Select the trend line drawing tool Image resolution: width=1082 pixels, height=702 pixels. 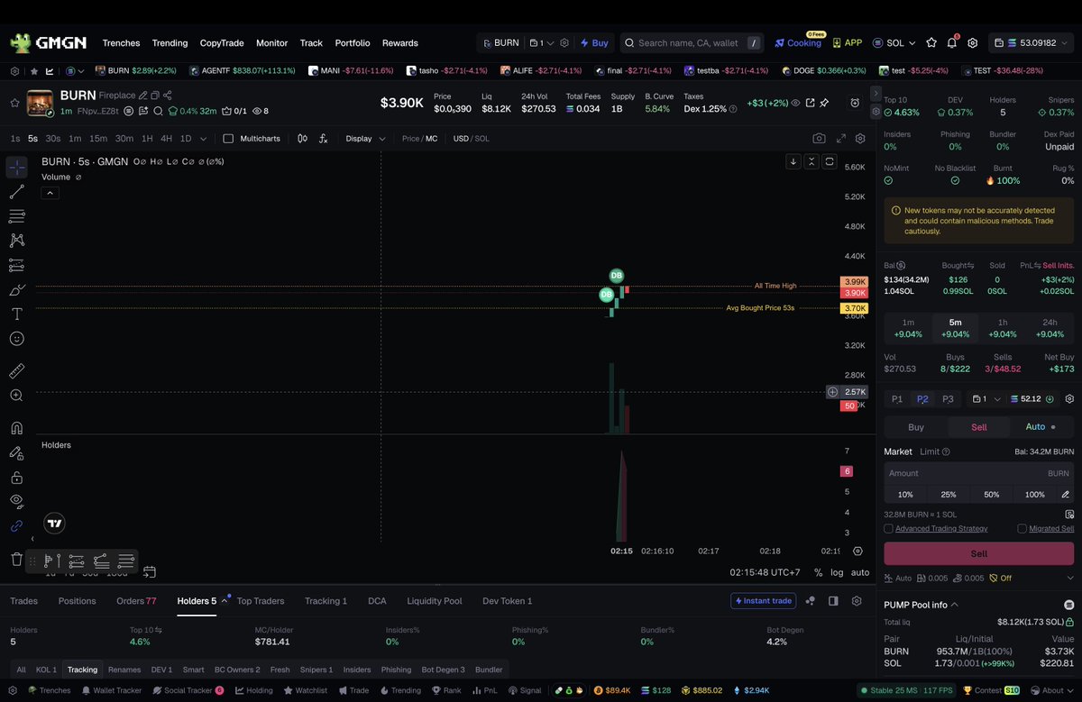tap(16, 192)
